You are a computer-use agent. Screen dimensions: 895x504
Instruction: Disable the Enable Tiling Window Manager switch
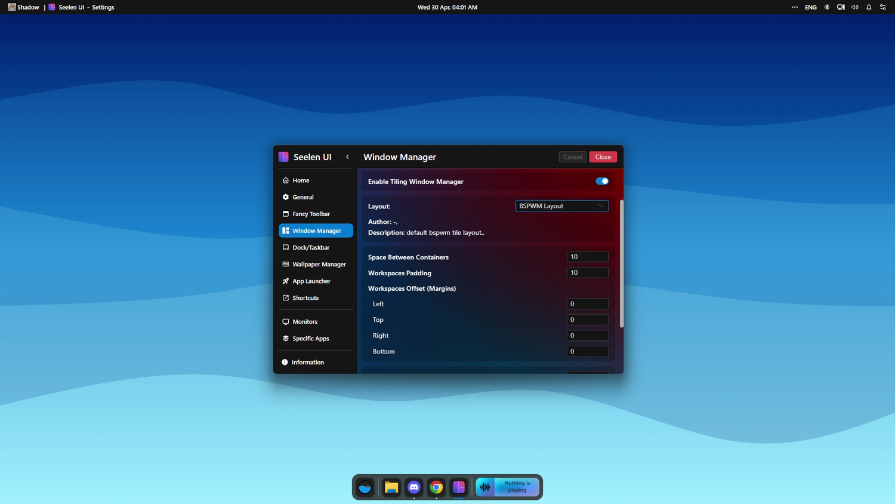click(602, 181)
